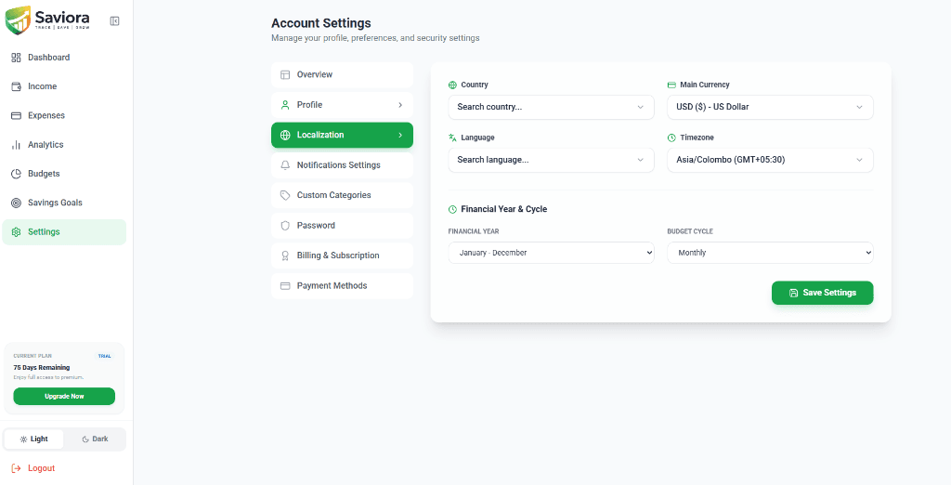Click the Saviora shield logo

tap(18, 20)
